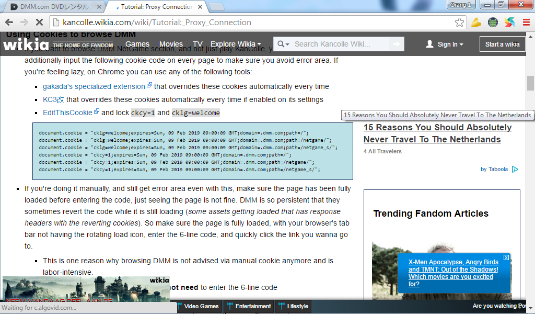Close the Tutorial: Proxy Connection tab

tap(200, 7)
